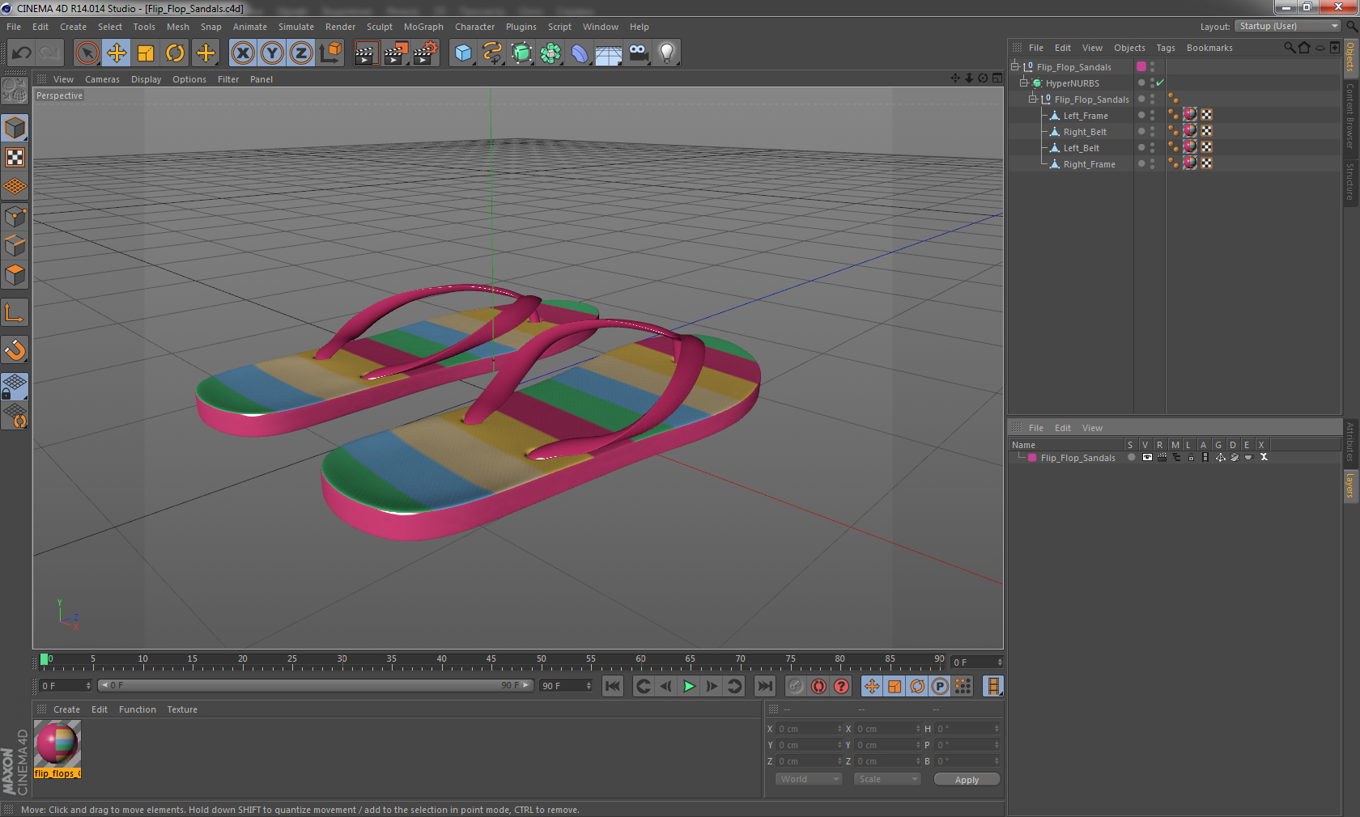Open Edit Render Settings
1360x817 pixels.
[x=426, y=53]
